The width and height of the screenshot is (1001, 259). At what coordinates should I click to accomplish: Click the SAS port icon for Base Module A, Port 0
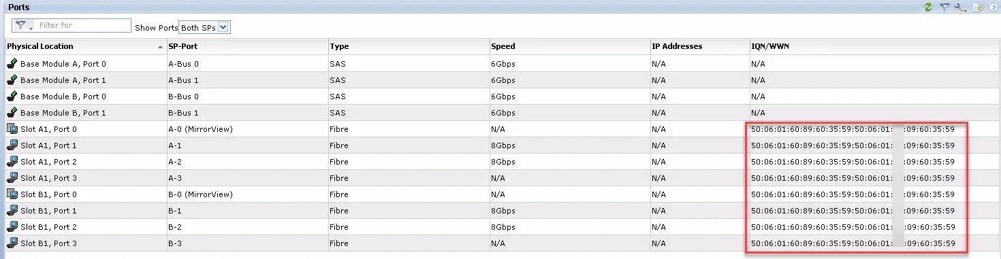coord(12,63)
